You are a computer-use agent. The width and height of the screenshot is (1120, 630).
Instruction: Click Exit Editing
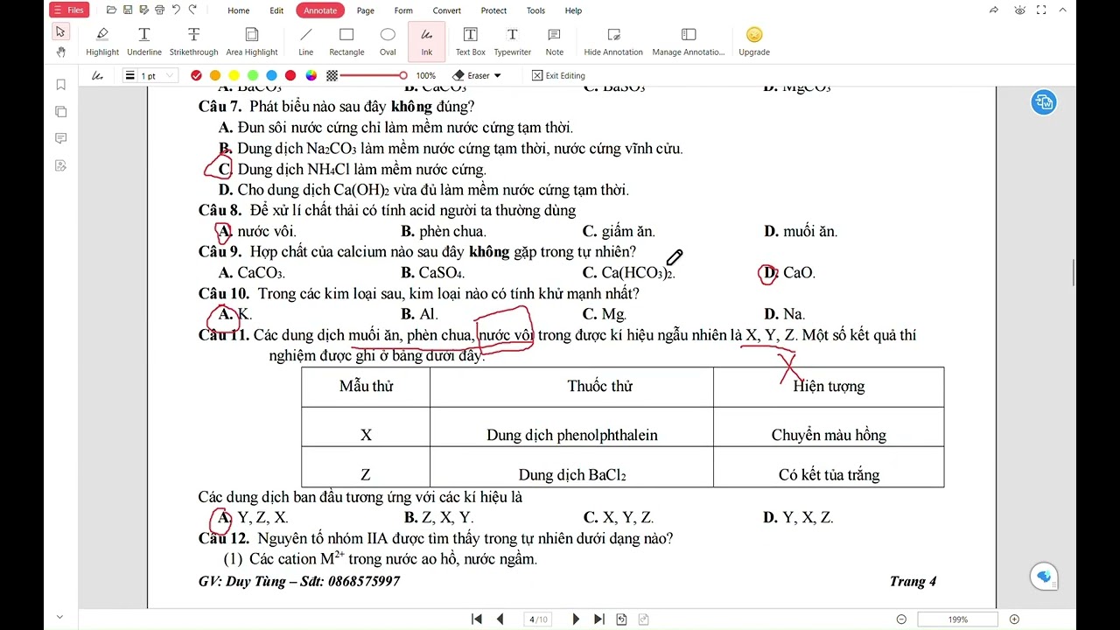click(x=558, y=76)
